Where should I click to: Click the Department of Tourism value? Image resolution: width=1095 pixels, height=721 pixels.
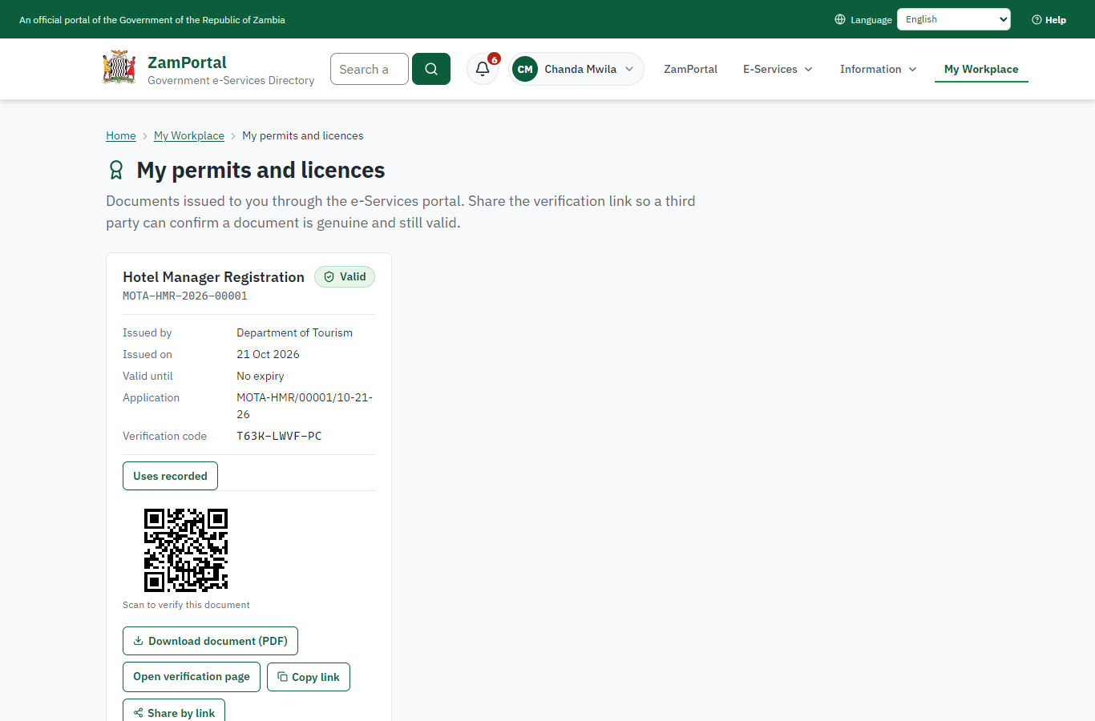click(294, 332)
